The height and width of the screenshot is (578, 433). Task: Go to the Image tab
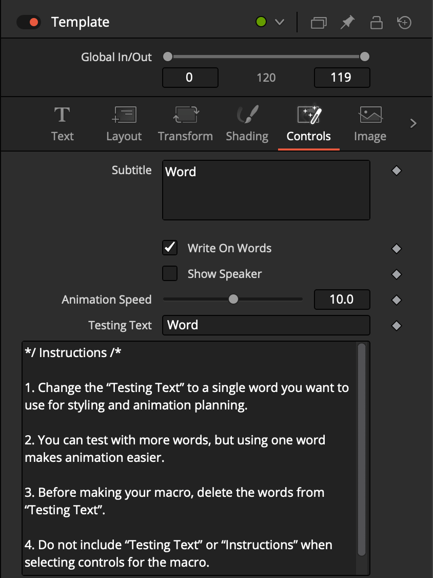click(370, 123)
